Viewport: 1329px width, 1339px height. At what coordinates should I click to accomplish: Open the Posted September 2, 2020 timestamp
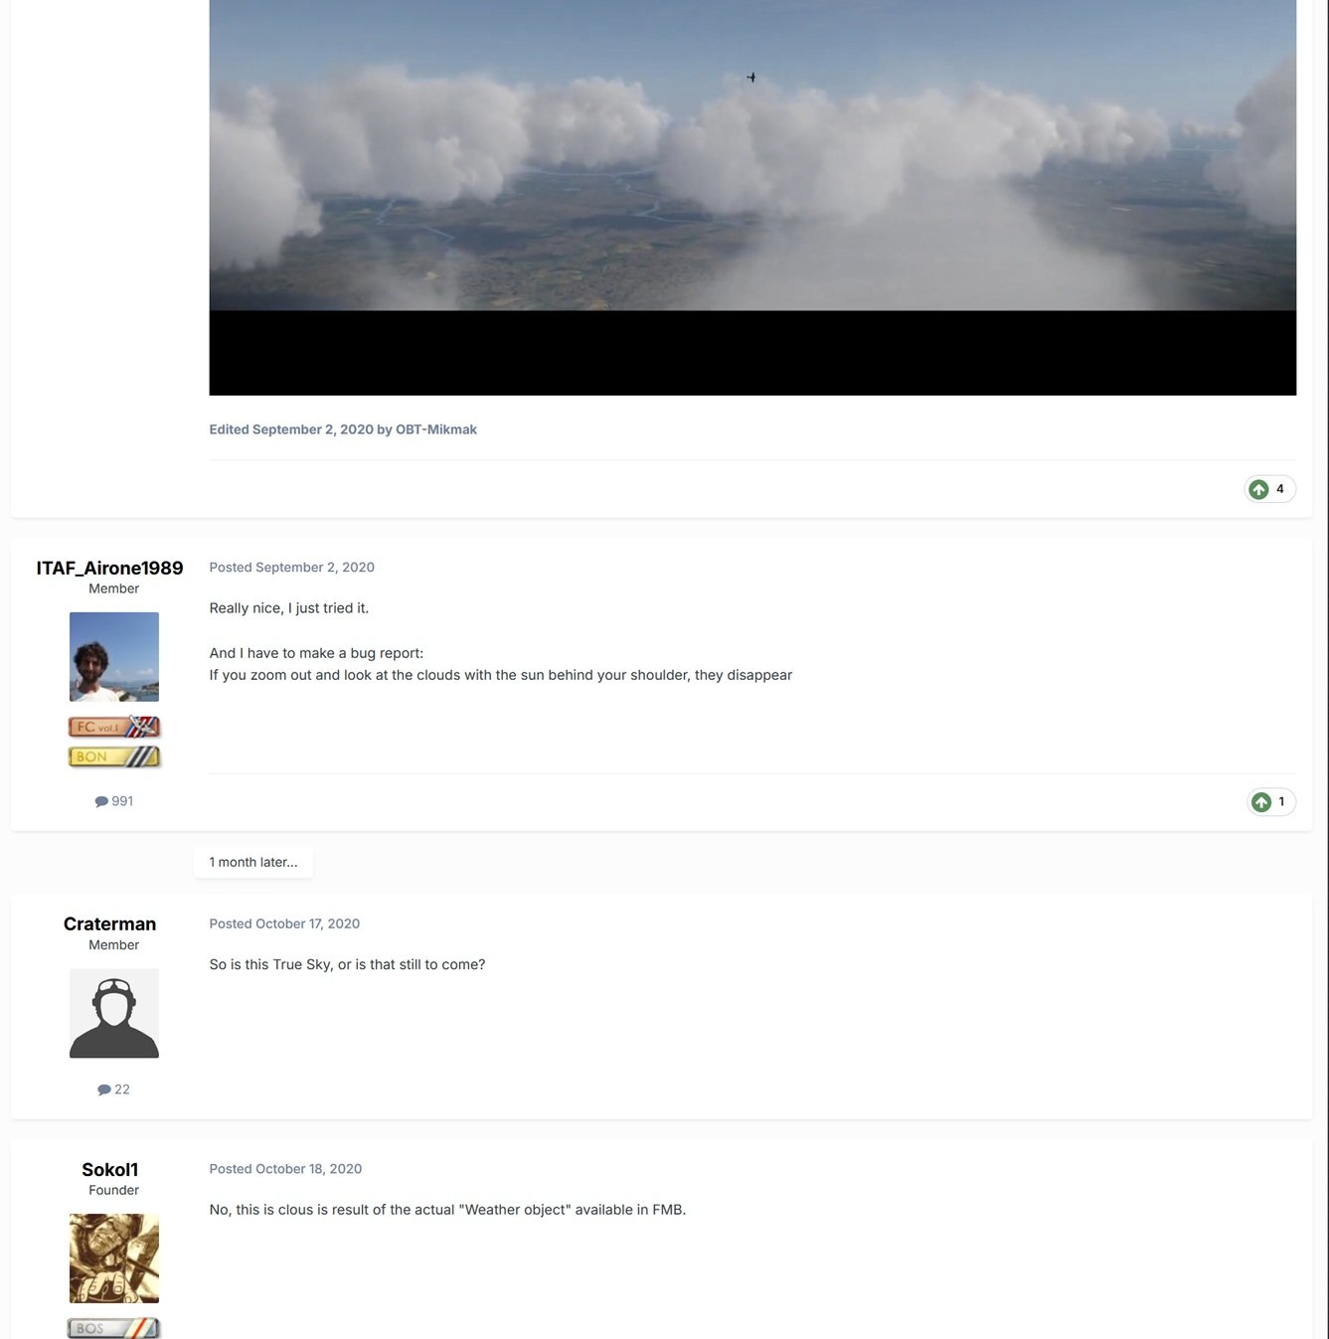tap(292, 568)
